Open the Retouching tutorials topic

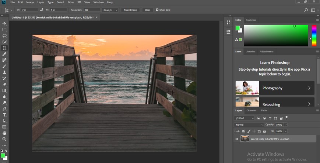click(x=275, y=102)
